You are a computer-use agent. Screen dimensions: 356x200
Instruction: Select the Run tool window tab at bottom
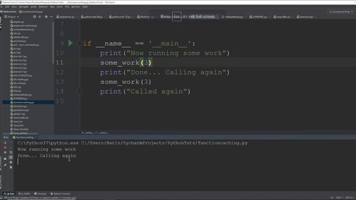coord(9,194)
